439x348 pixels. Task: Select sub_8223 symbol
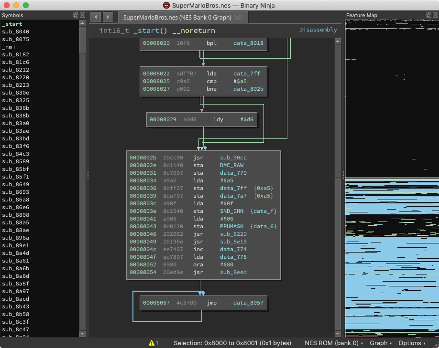click(15, 85)
